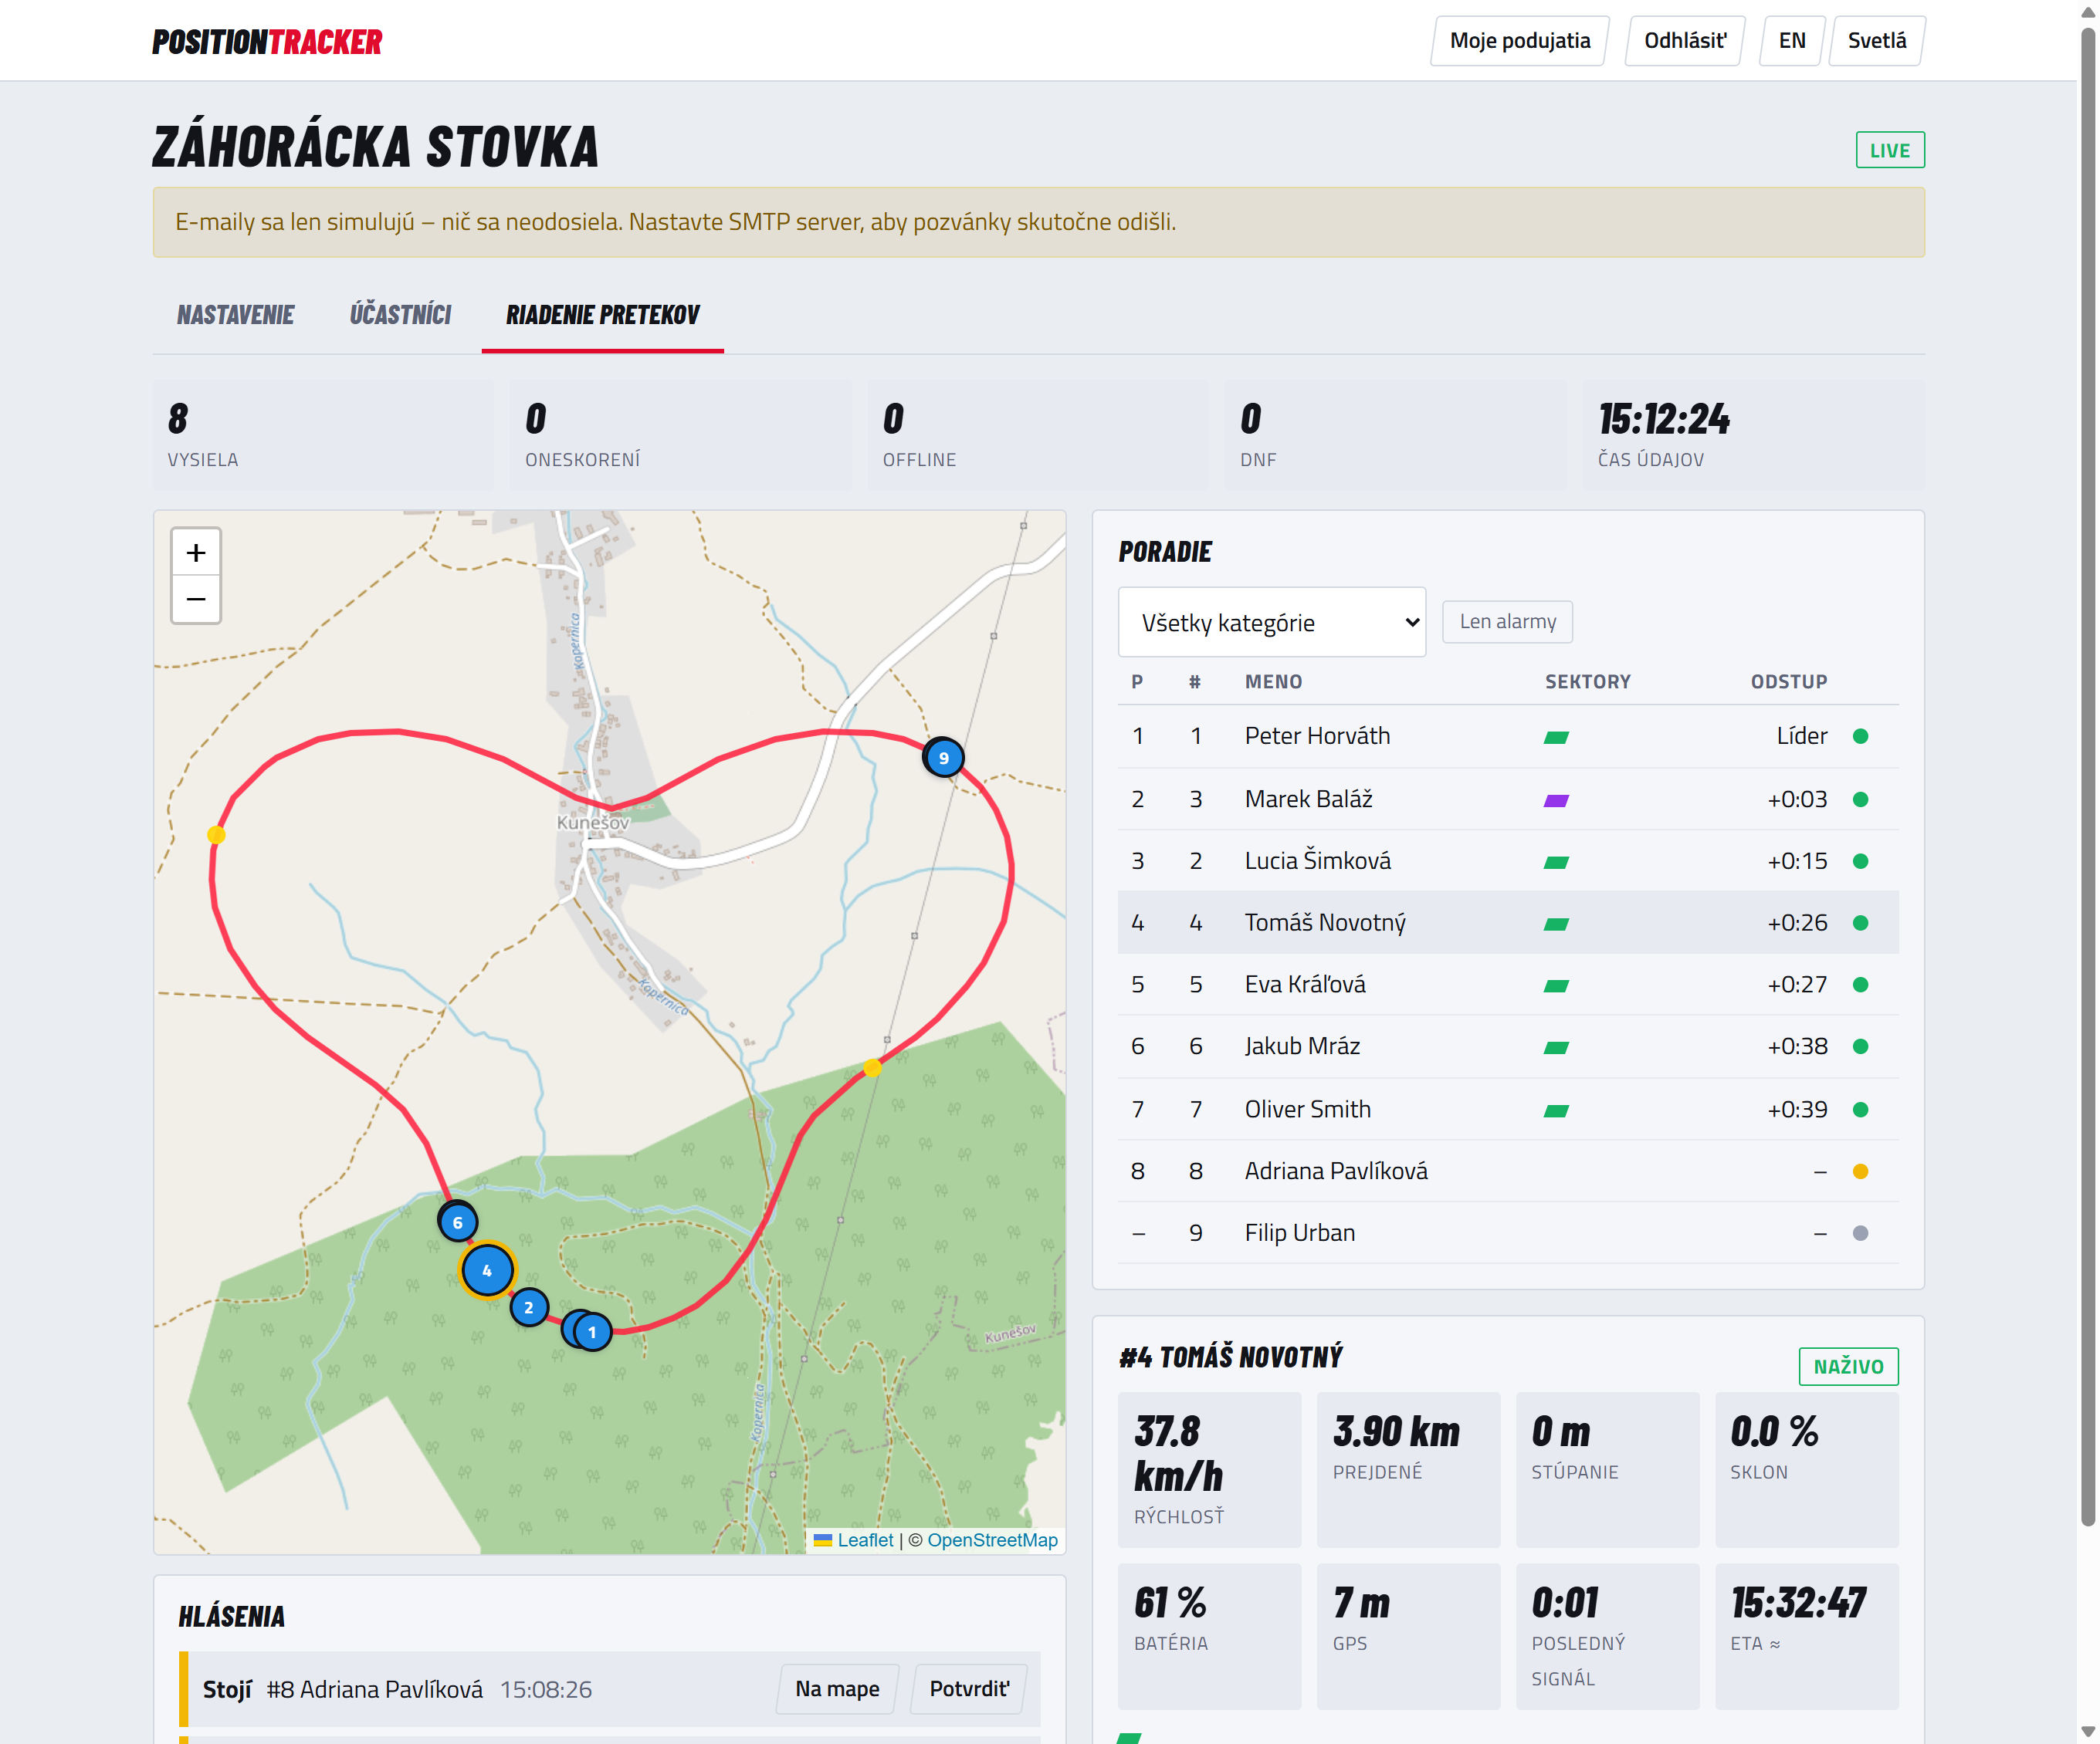Select rider marker 1 on map
The width and height of the screenshot is (2100, 1744).
(x=592, y=1332)
